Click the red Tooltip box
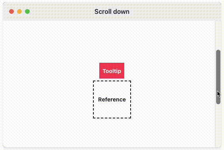The height and width of the screenshot is (150, 224). point(112,71)
